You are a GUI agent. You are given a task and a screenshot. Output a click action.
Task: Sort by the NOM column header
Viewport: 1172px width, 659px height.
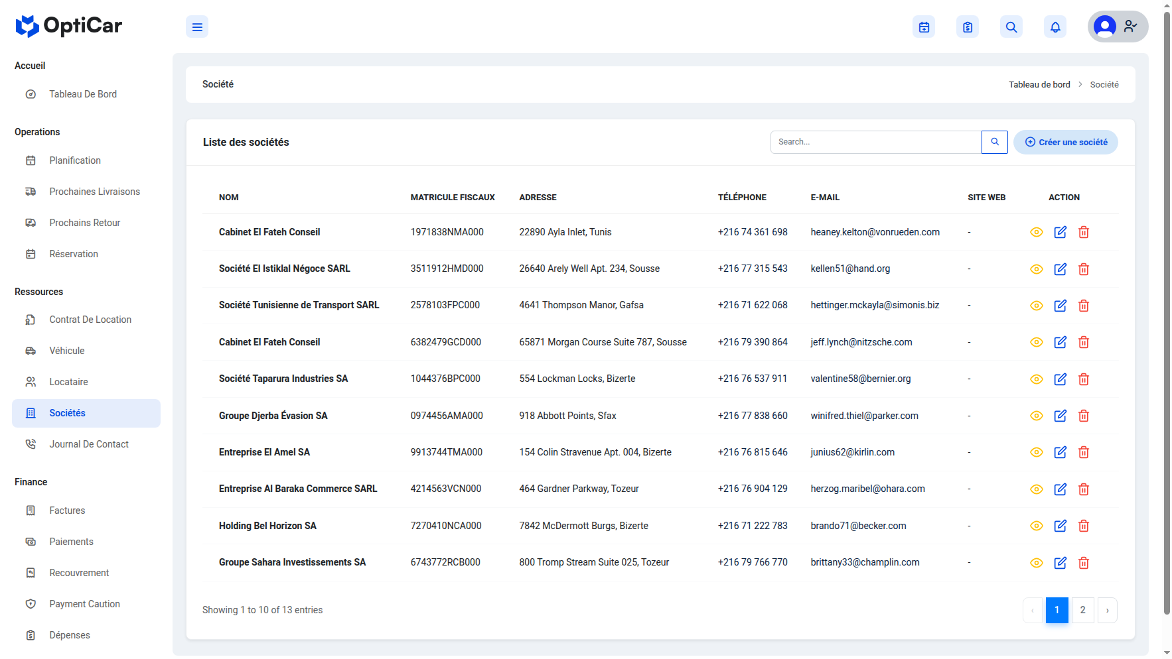229,198
